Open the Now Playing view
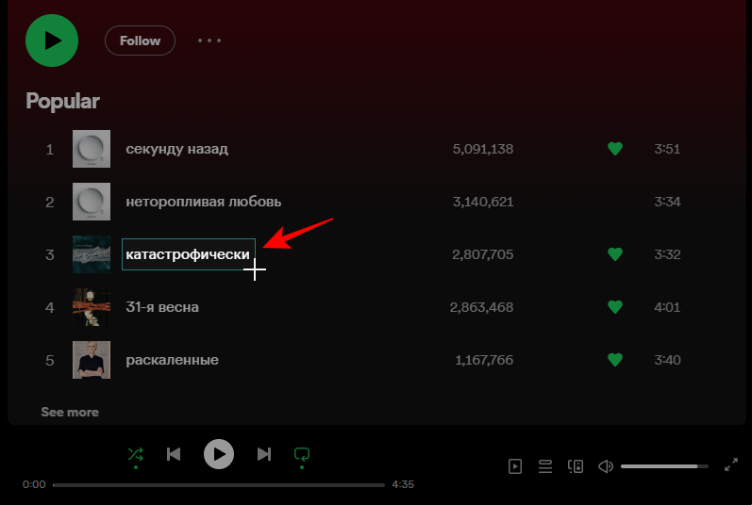Image resolution: width=752 pixels, height=505 pixels. tap(515, 465)
